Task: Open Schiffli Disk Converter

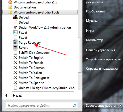Action: click(34, 53)
